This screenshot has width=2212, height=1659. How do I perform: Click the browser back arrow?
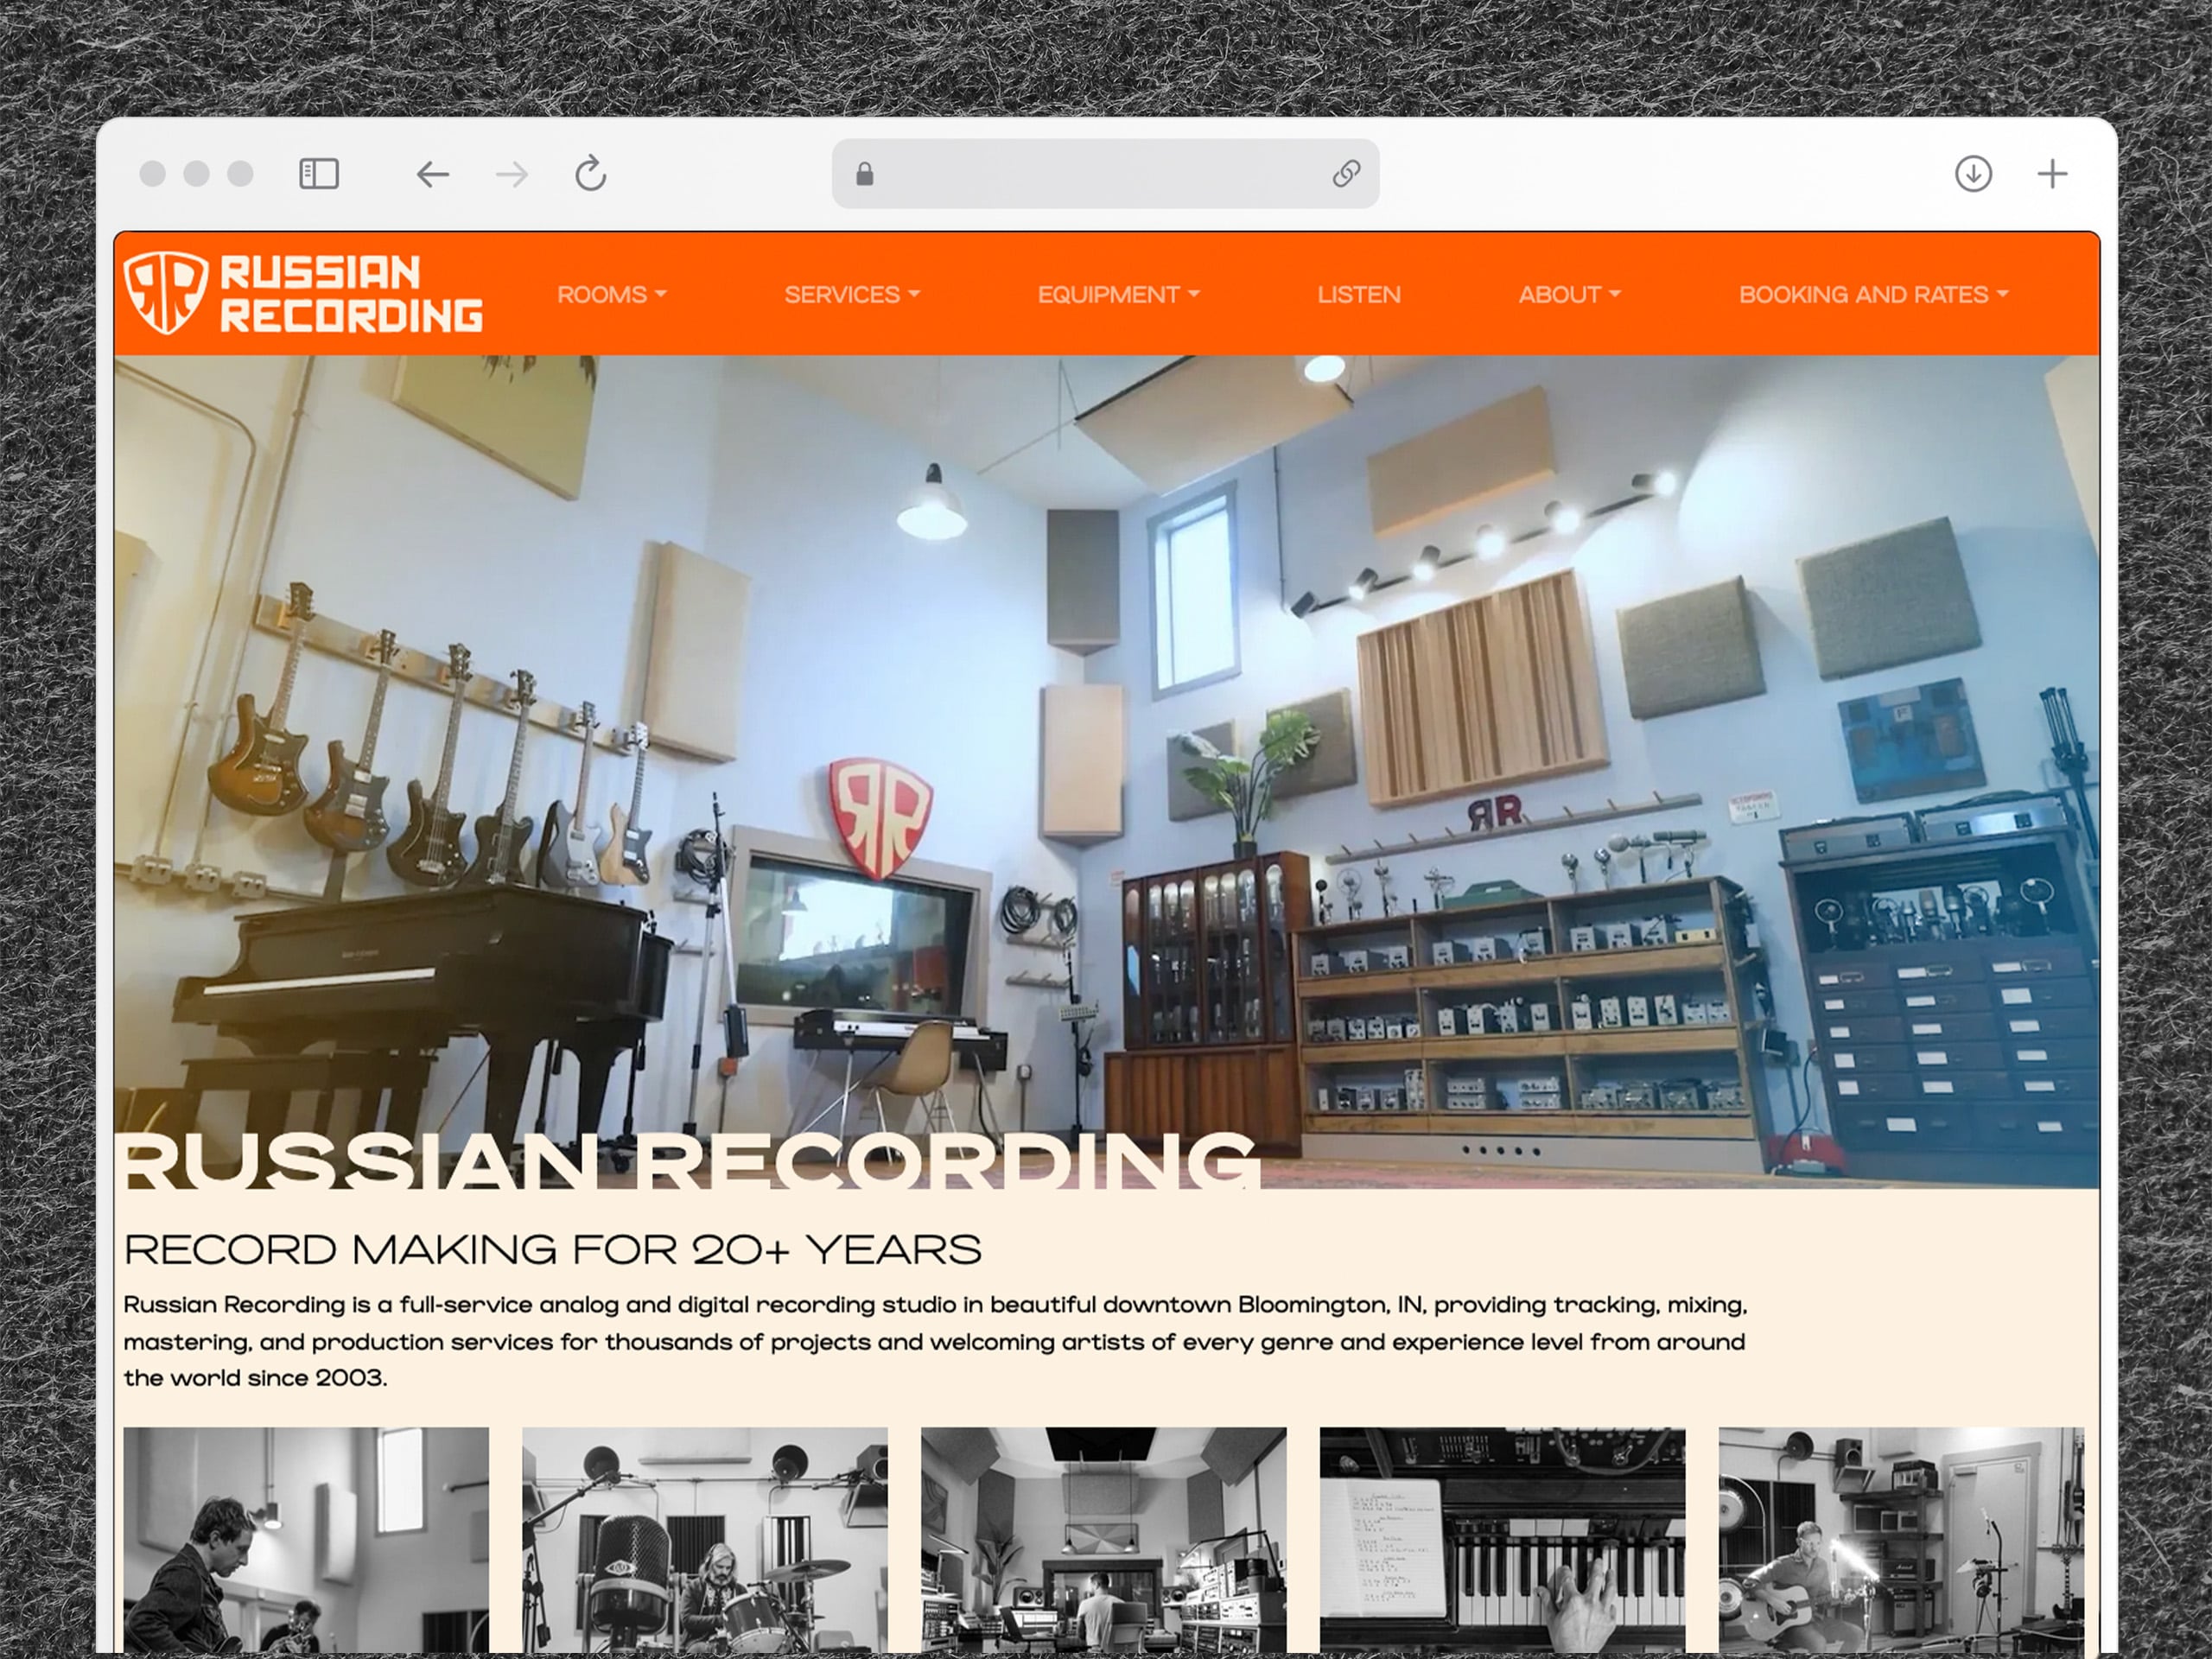(432, 174)
